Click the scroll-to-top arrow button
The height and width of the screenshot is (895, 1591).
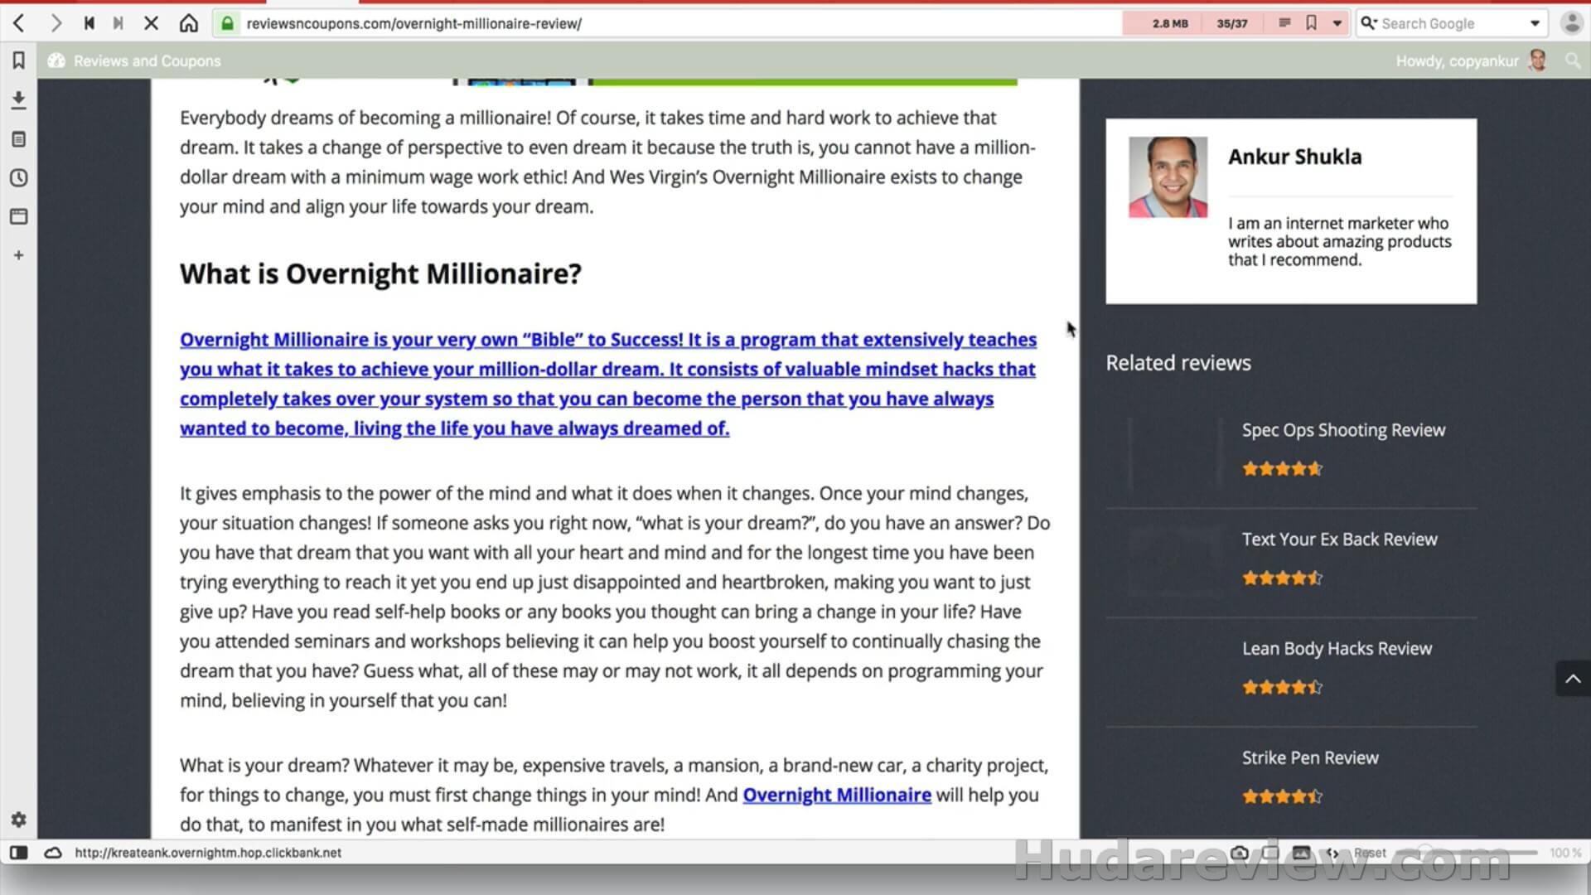[x=1573, y=679]
